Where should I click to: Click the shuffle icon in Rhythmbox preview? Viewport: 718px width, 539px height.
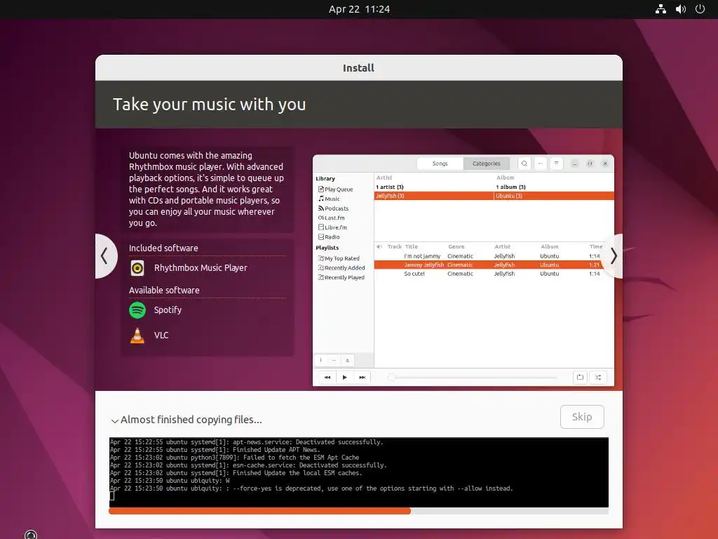[598, 377]
